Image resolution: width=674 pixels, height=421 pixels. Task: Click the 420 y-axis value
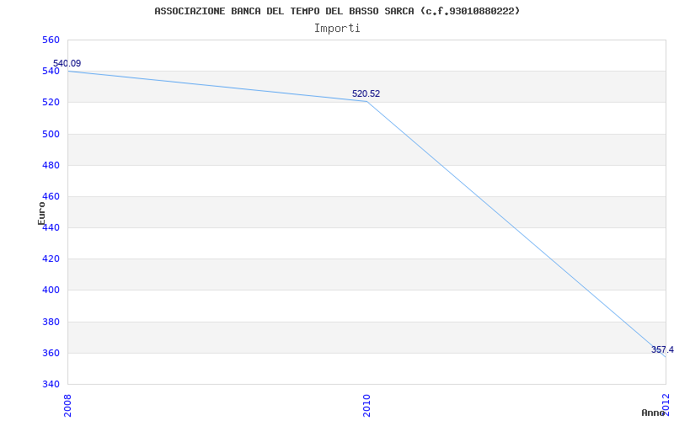pos(51,259)
